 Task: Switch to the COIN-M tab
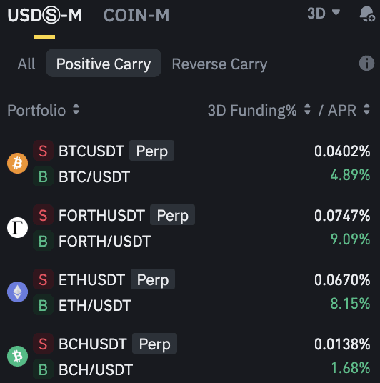(136, 16)
